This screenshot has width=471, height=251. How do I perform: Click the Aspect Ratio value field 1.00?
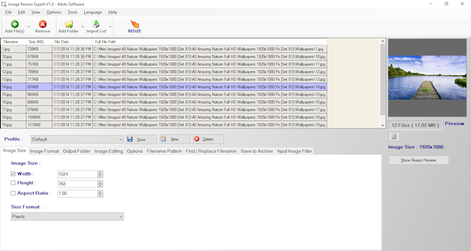[77, 194]
